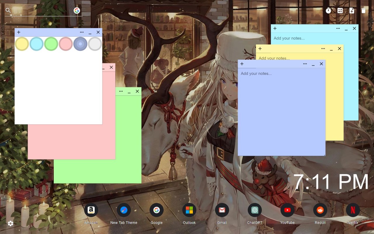Image resolution: width=374 pixels, height=234 pixels.
Task: Open the Gmail shortcut
Action: 222,210
